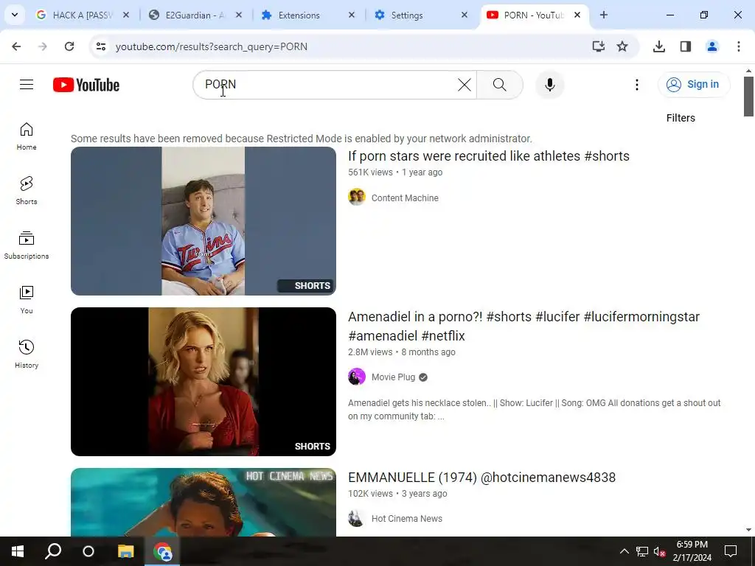This screenshot has width=755, height=566.
Task: Click the baseball jersey video thumbnail
Action: 203,221
